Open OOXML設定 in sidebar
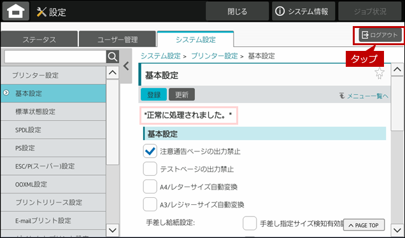Screen dimensions: 405x238 (x=53, y=185)
